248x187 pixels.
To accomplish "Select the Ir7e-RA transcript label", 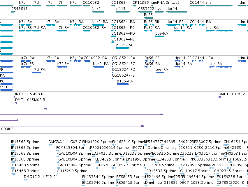I will (x=52, y=22).
